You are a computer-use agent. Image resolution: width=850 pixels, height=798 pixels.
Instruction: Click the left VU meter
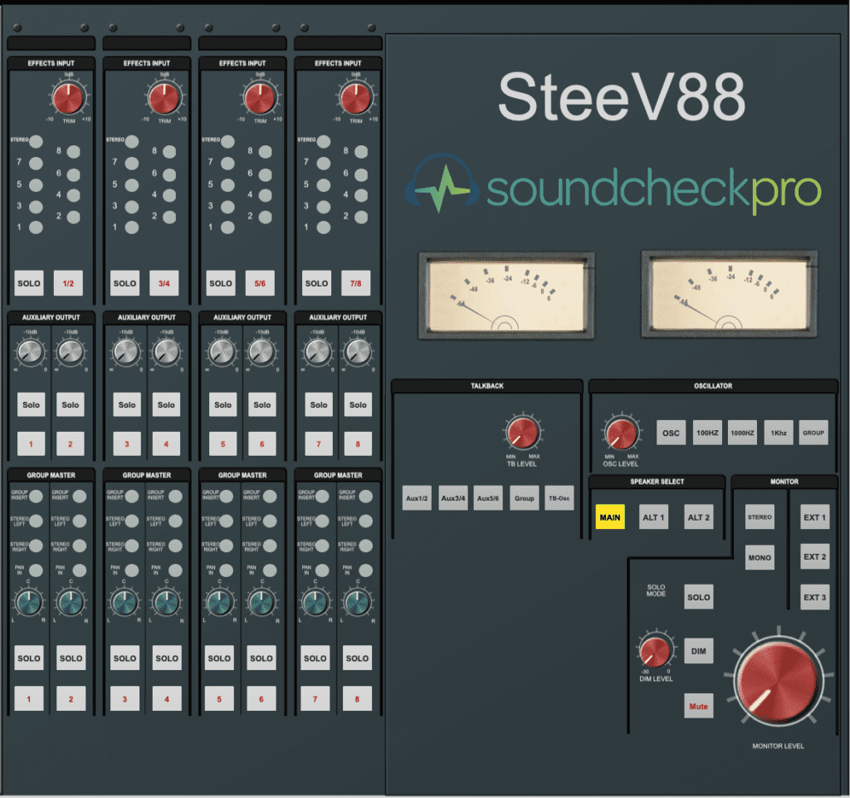tap(506, 296)
